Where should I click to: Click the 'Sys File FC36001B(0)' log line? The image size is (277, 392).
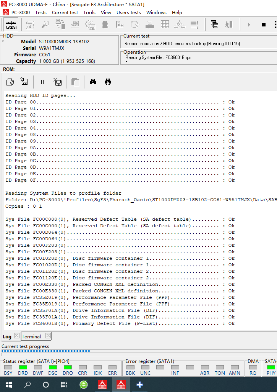coord(120,323)
